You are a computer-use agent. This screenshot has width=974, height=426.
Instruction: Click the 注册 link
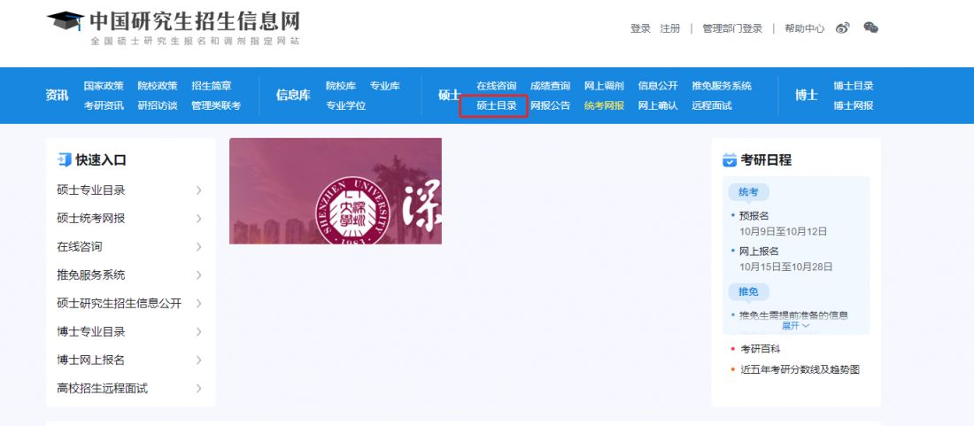click(x=670, y=28)
